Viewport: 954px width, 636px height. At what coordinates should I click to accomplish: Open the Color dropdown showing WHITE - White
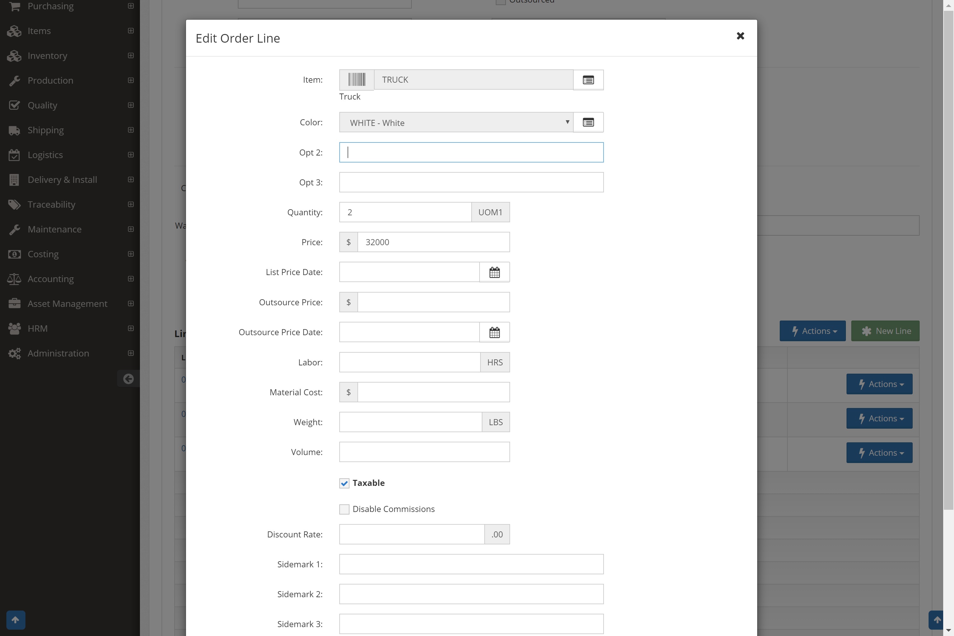(456, 122)
